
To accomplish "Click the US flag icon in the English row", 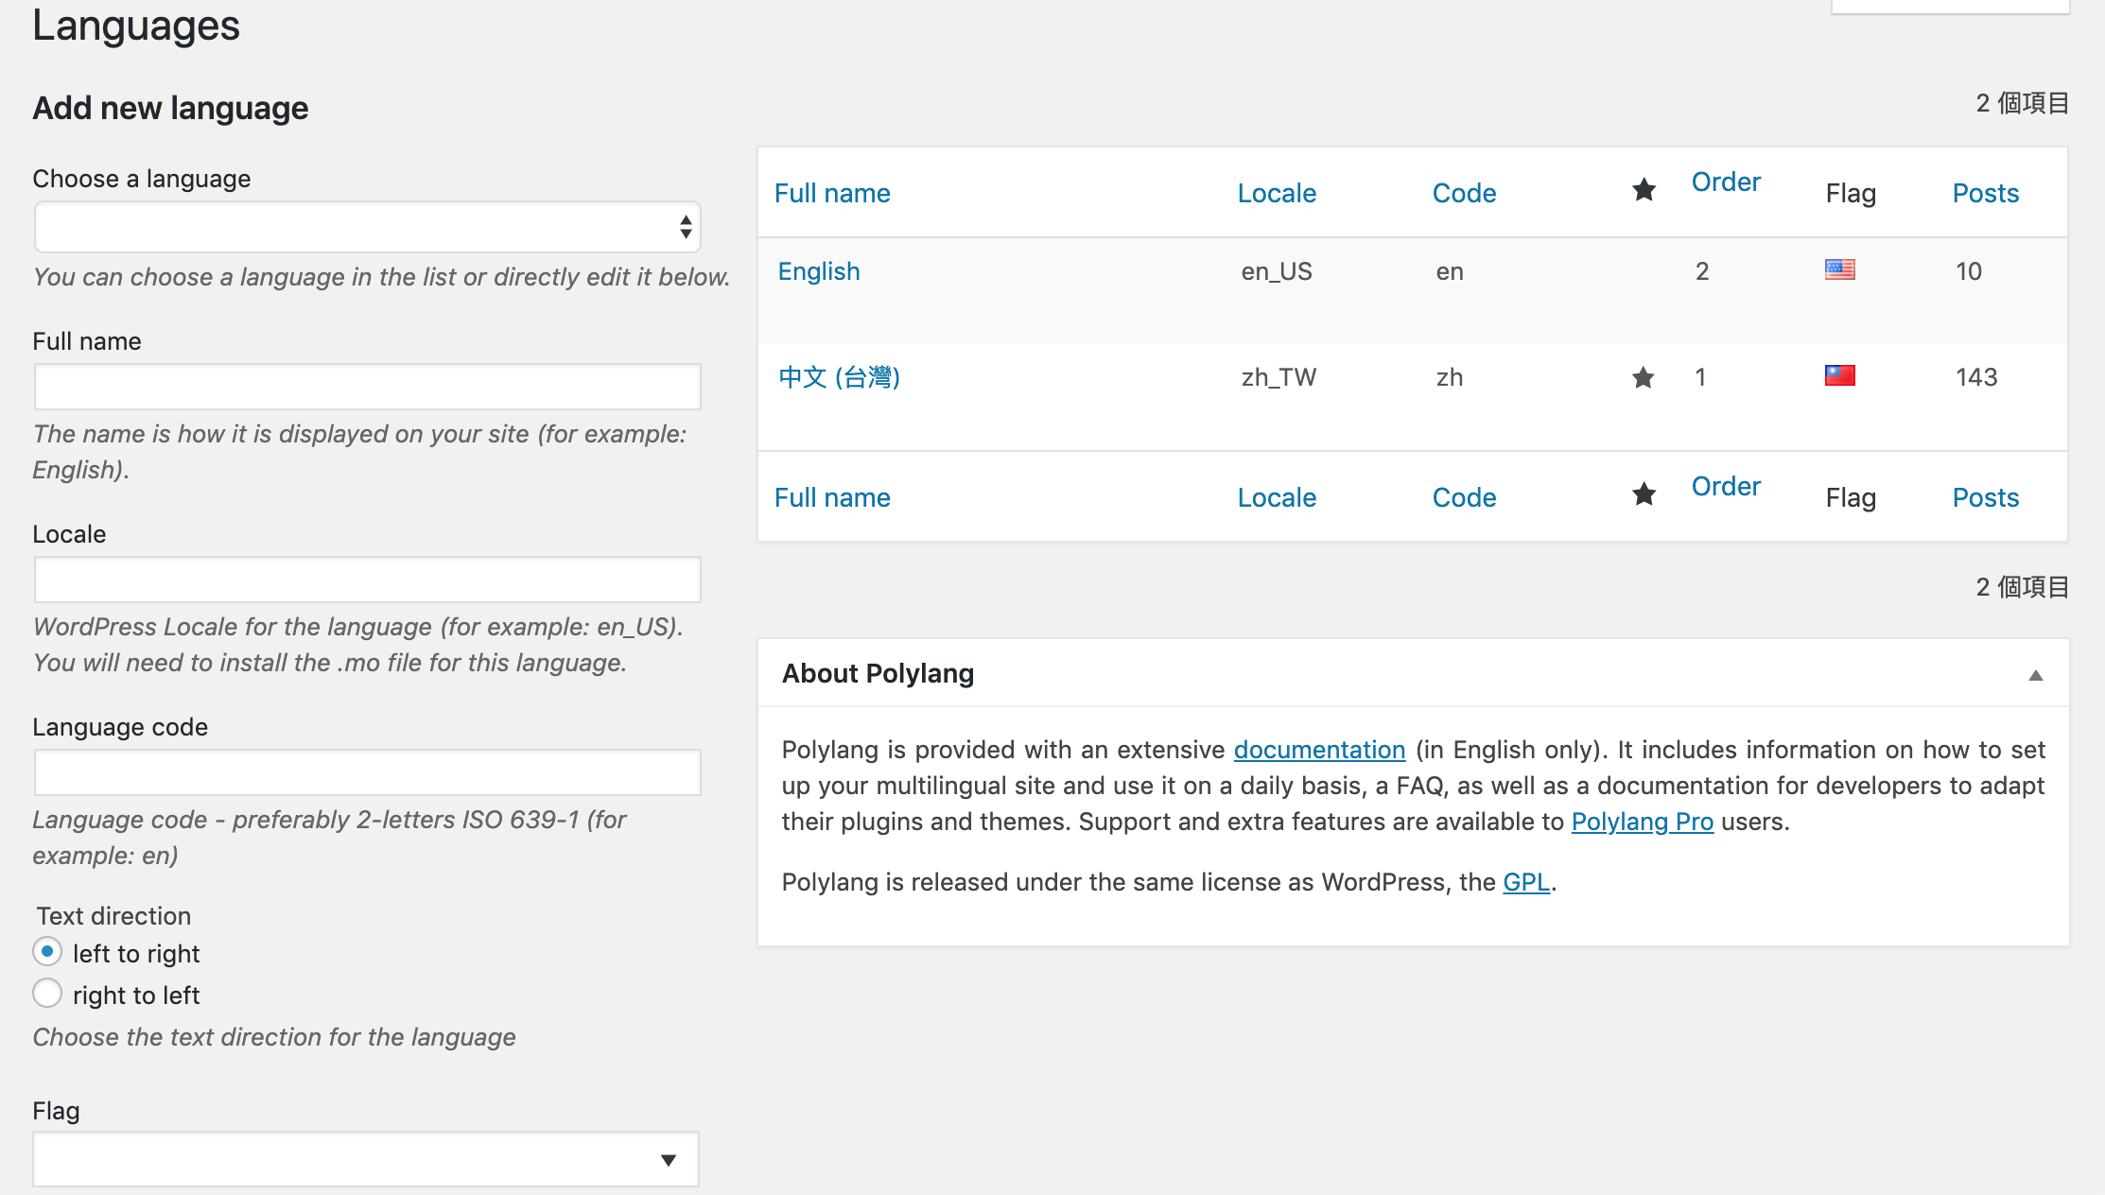I will pyautogui.click(x=1839, y=270).
